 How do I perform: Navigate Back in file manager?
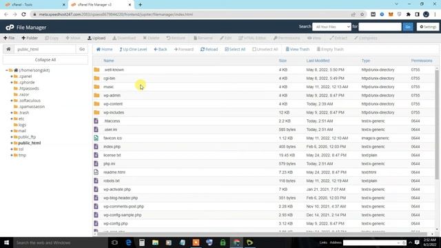tap(161, 49)
